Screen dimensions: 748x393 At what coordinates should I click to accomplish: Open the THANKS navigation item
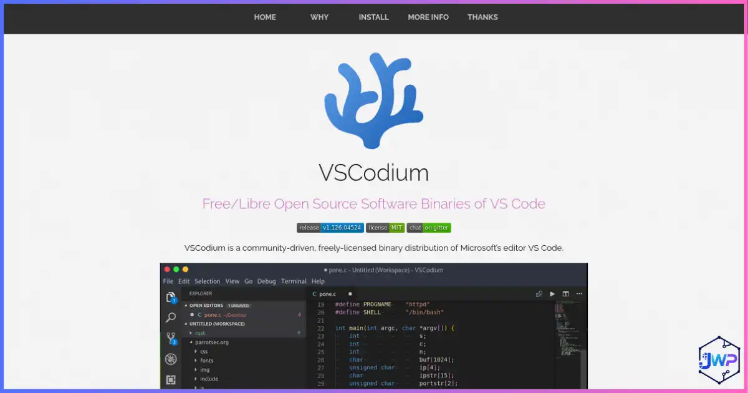point(482,17)
